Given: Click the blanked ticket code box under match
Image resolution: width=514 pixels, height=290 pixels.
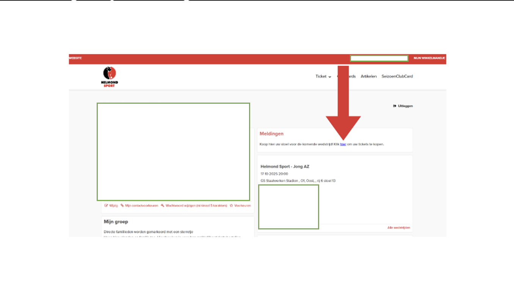Looking at the screenshot, I should tap(288, 207).
